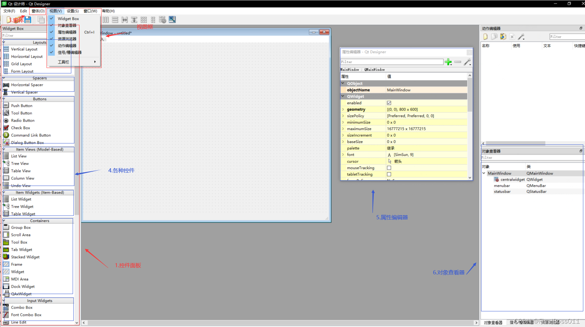Image resolution: width=585 pixels, height=327 pixels.
Task: Click New action icon in Action Editor
Action: point(486,37)
